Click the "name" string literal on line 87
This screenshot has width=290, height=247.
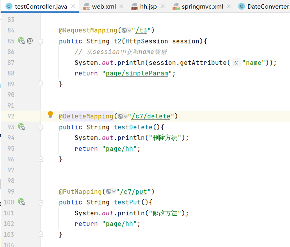[x=254, y=63]
